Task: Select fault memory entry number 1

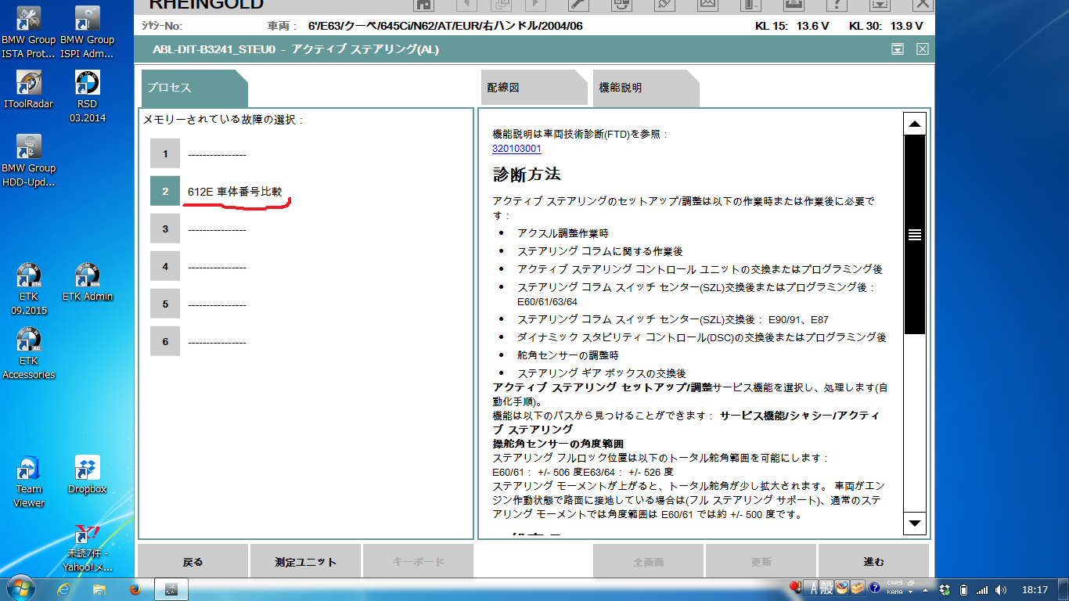Action: 165,153
